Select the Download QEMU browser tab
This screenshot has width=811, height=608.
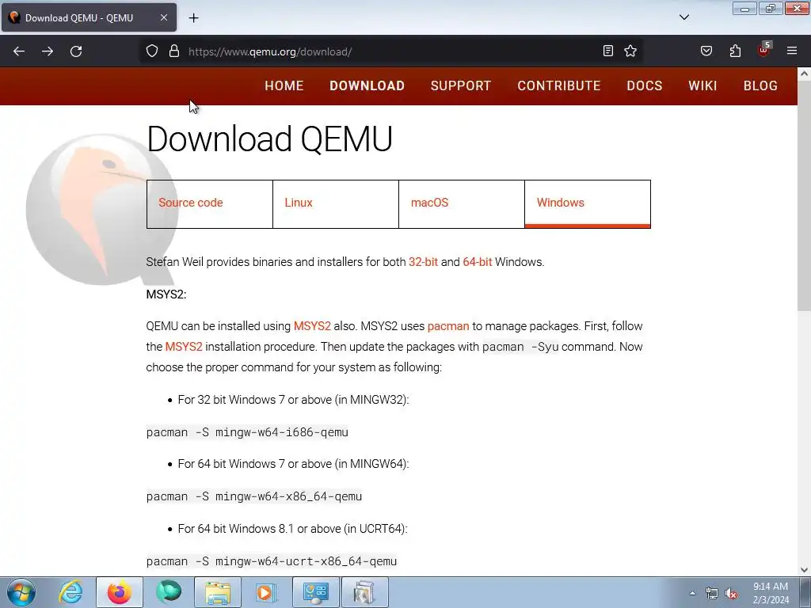pyautogui.click(x=89, y=17)
